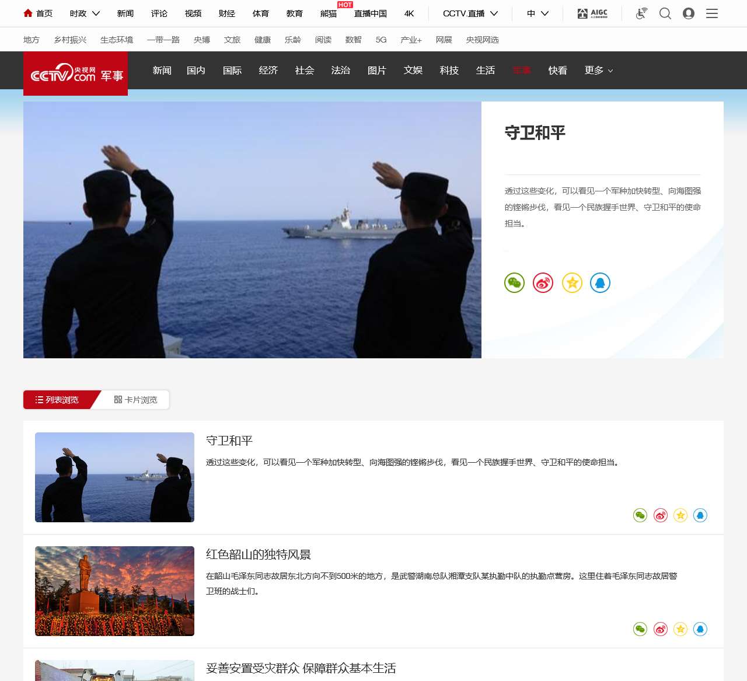Image resolution: width=747 pixels, height=681 pixels.
Task: Share 守卫和平 list item via WeChat
Action: point(640,515)
